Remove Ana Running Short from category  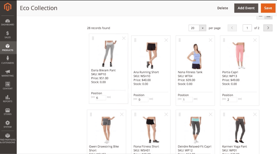point(166,40)
